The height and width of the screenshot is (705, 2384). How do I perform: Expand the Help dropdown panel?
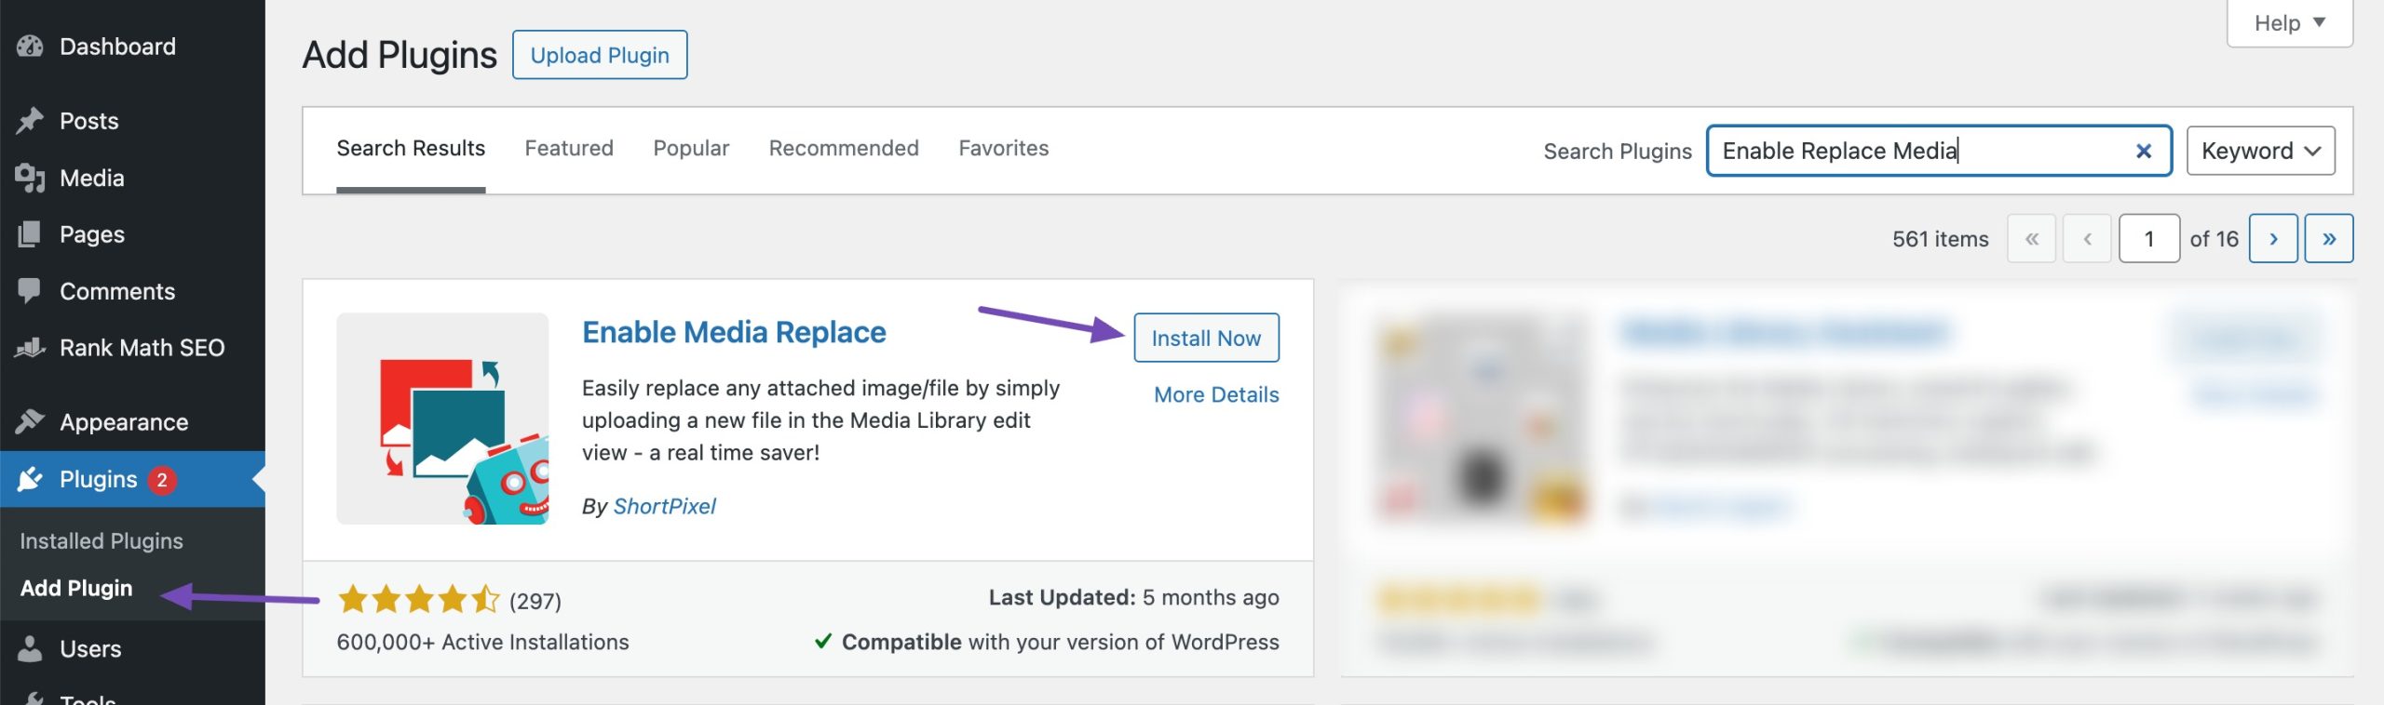[2289, 23]
